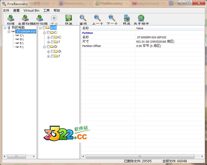207x165 pixels.
Task: Open the View (查看) menu
Action: (x=16, y=10)
